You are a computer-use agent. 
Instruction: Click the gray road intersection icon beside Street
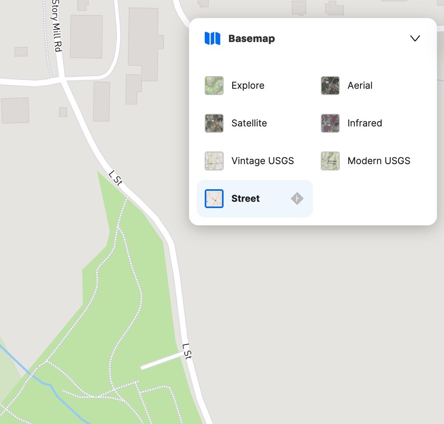point(297,198)
